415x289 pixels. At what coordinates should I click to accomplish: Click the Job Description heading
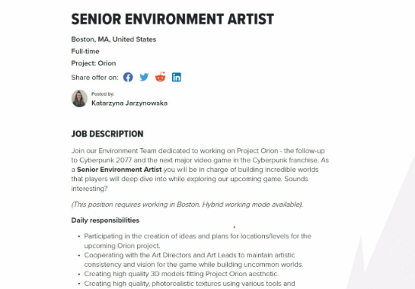(107, 134)
